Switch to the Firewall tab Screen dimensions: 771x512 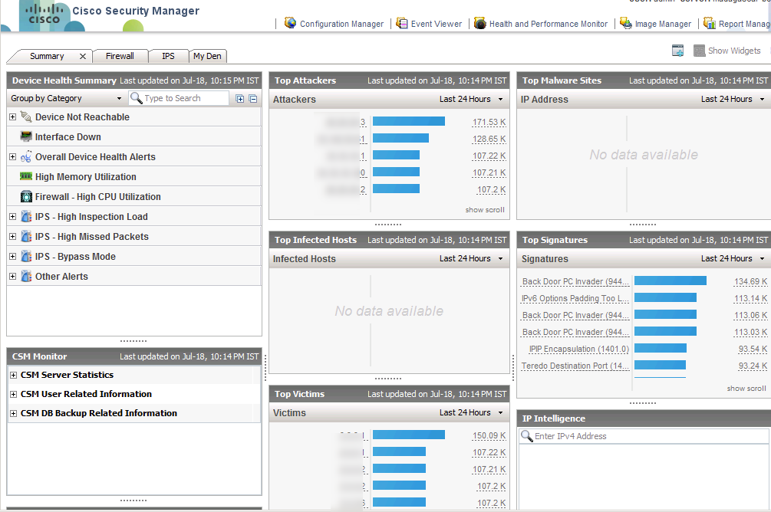click(x=120, y=56)
